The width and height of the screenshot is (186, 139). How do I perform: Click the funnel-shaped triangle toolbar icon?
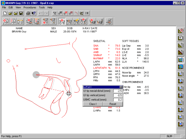point(55,13)
